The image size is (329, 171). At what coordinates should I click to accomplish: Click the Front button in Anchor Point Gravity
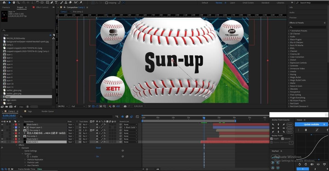click(x=290, y=125)
